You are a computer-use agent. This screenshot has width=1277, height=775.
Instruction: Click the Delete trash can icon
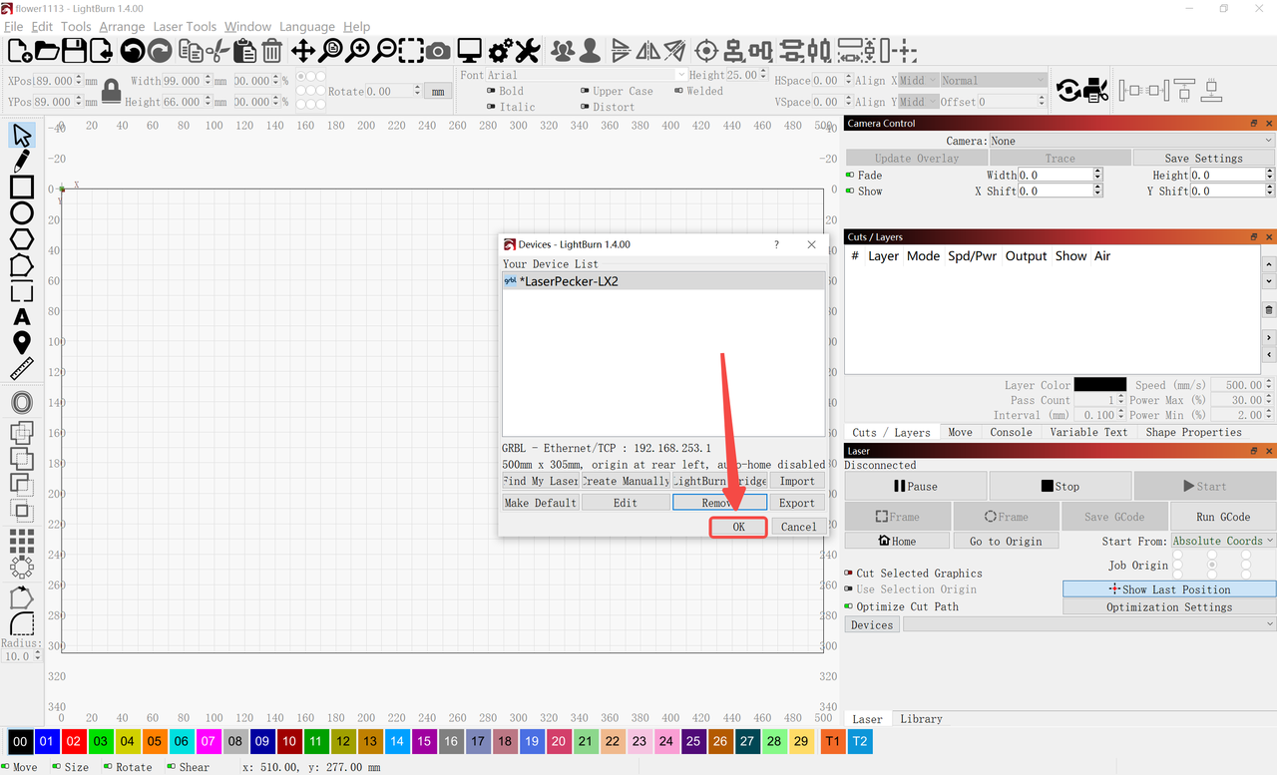point(271,50)
